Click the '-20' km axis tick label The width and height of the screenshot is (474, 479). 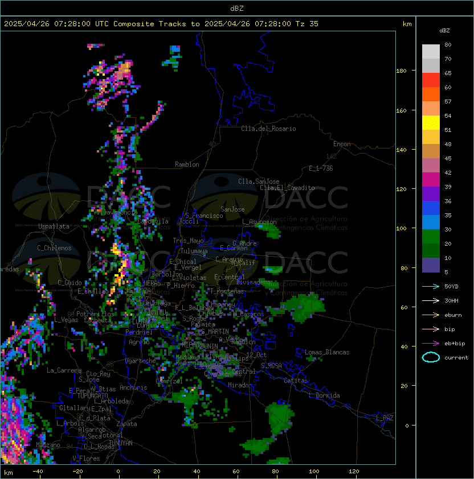click(x=77, y=472)
